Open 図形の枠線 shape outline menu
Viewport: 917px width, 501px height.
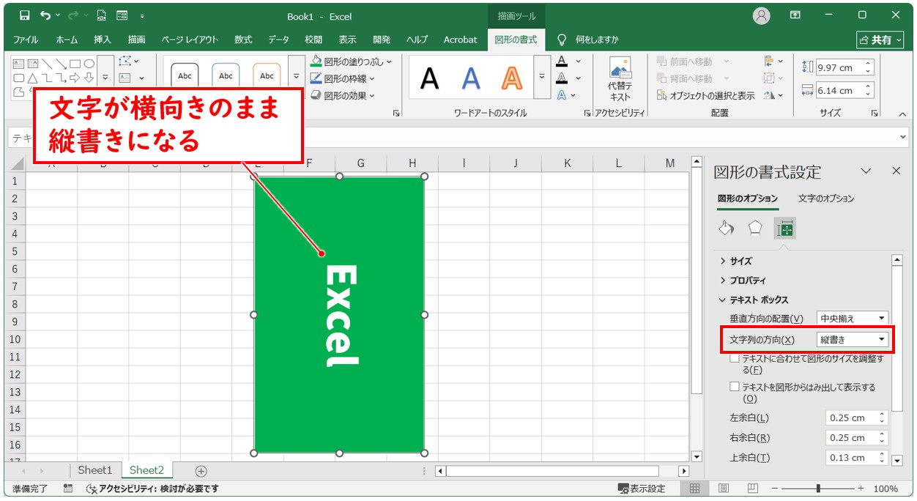click(343, 78)
